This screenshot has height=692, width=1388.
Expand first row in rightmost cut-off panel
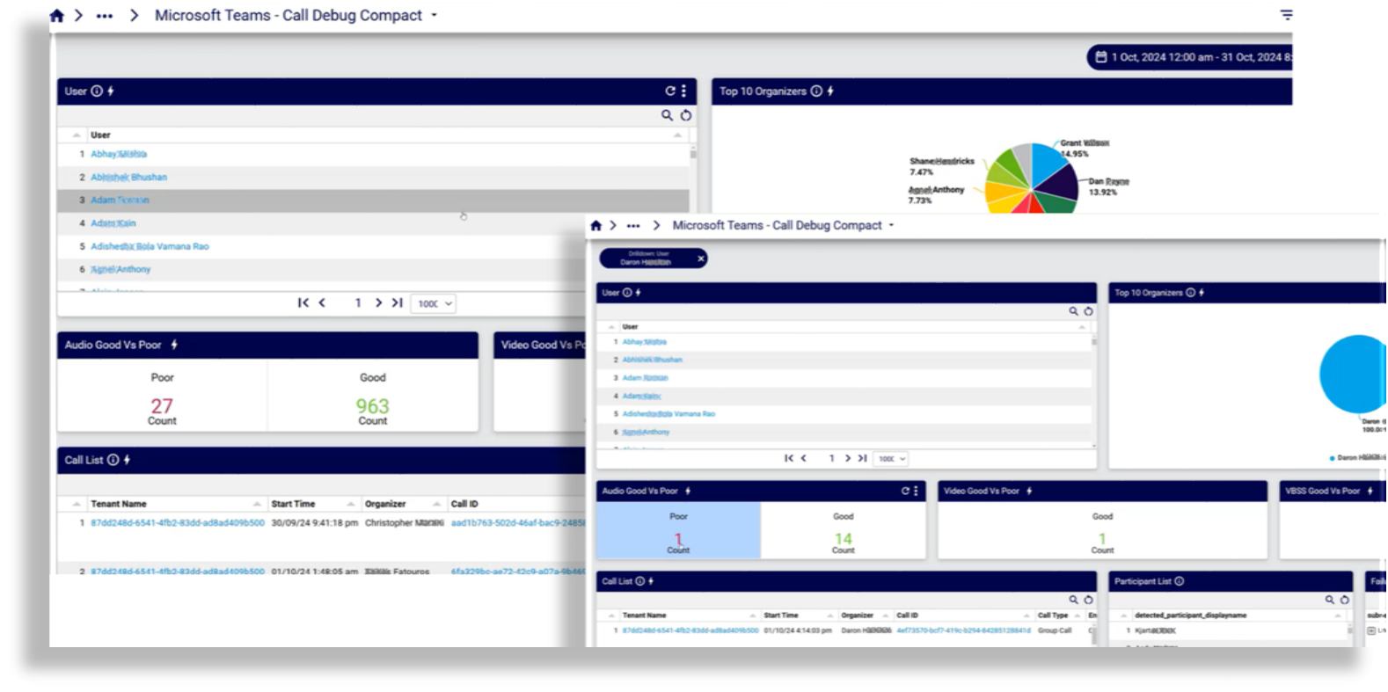(x=1371, y=630)
